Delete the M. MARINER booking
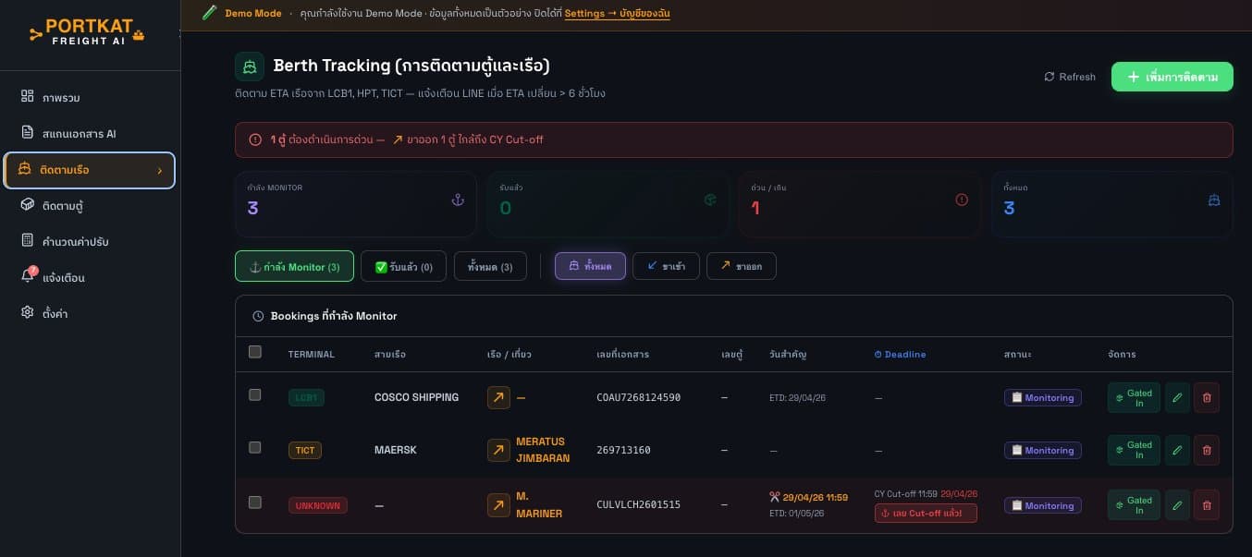 coord(1207,505)
